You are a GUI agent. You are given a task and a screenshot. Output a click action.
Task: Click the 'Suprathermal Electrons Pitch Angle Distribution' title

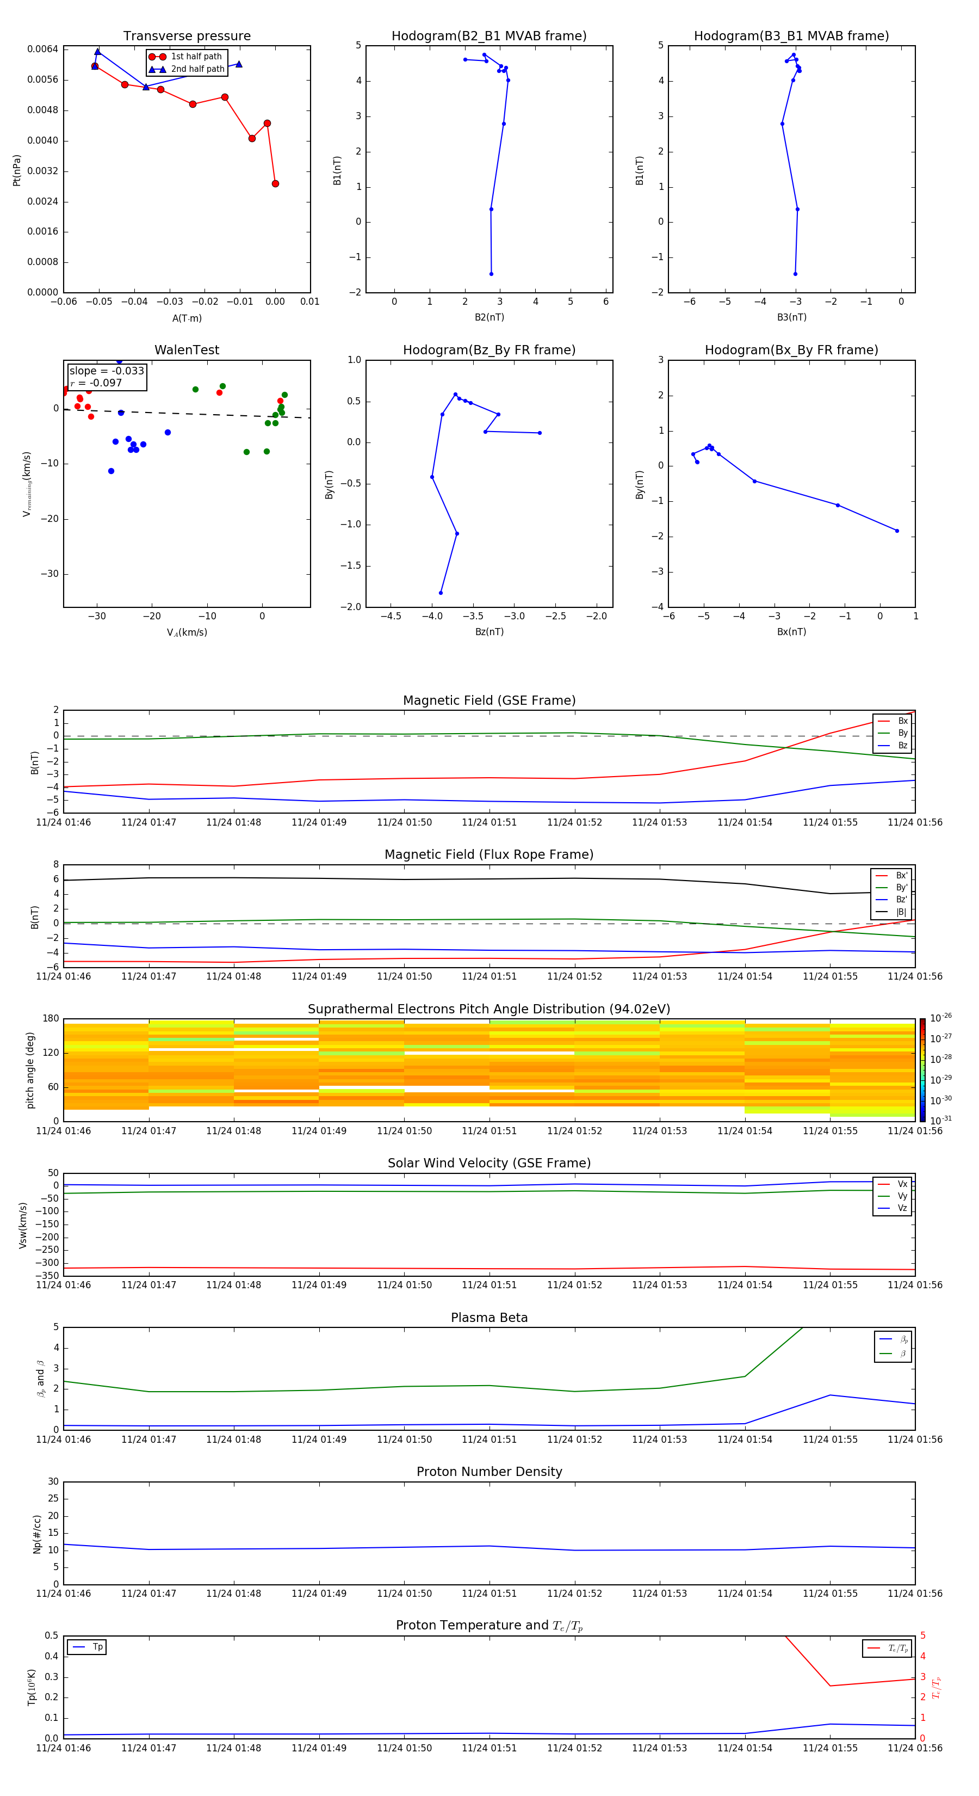click(489, 1010)
